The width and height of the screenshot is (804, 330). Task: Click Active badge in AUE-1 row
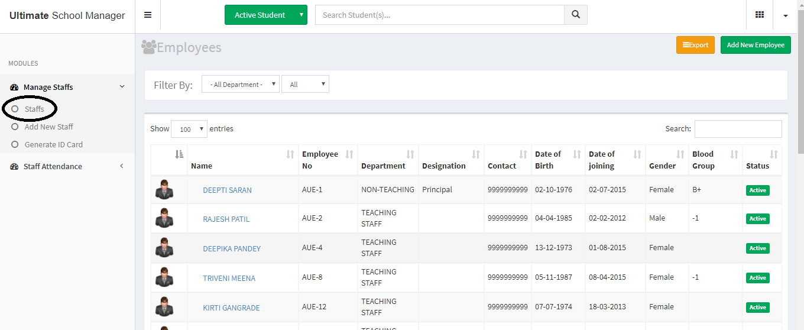click(758, 190)
